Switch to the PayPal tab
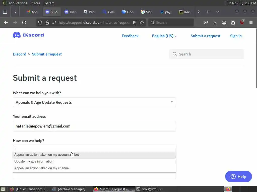 (166, 12)
